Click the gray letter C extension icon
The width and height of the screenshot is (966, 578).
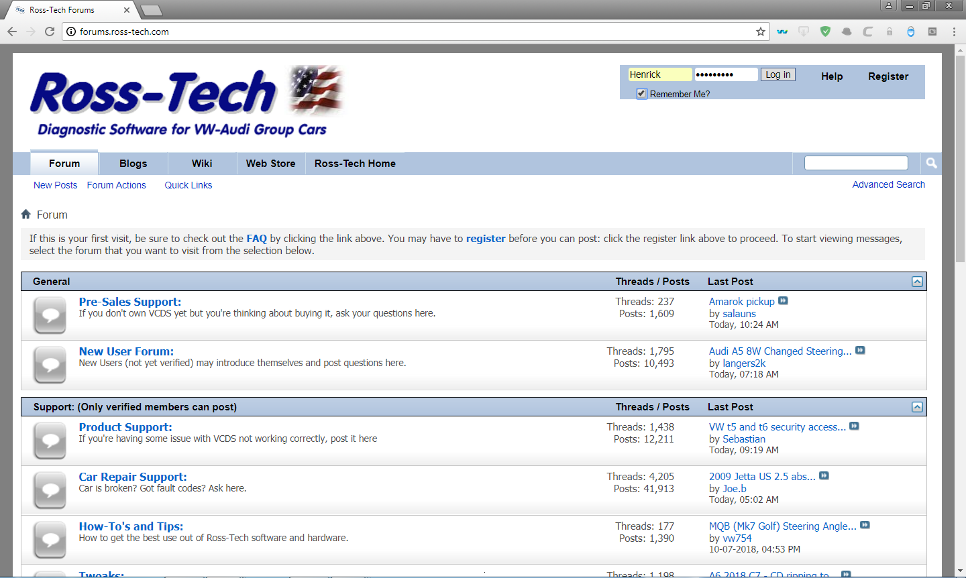(x=868, y=32)
